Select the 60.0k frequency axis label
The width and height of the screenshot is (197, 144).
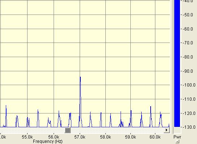[x=155, y=137]
